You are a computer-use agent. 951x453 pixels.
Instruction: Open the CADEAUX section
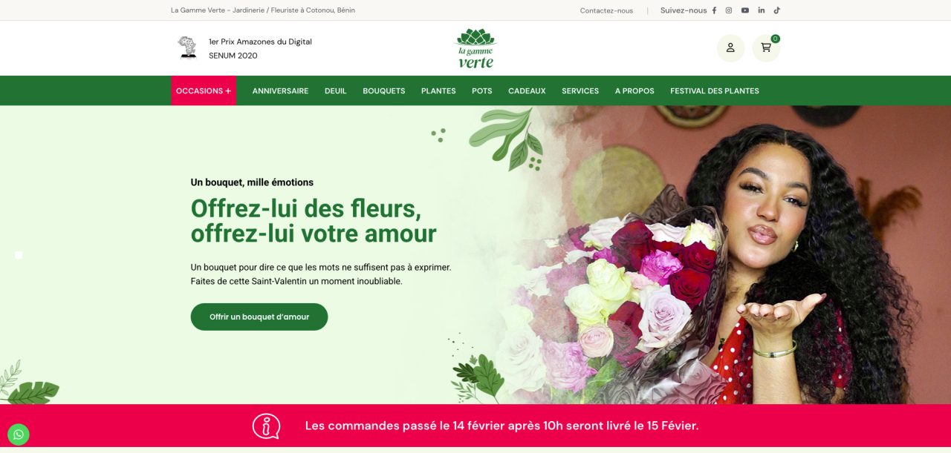pyautogui.click(x=527, y=90)
